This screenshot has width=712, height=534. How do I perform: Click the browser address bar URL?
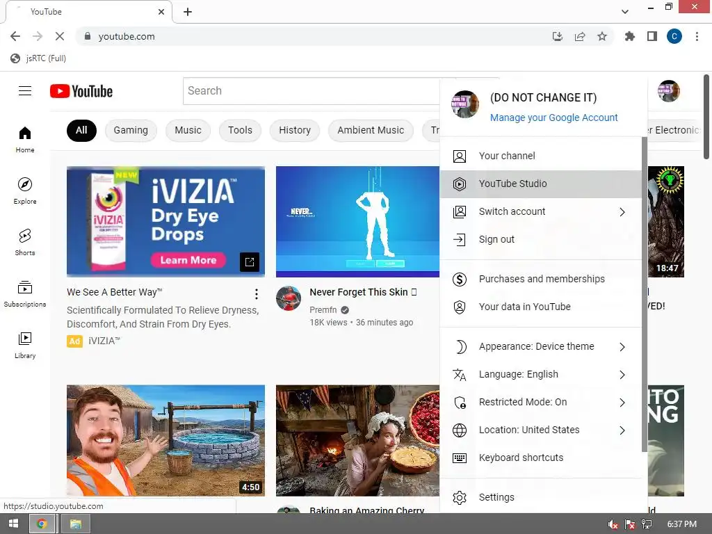click(x=127, y=36)
